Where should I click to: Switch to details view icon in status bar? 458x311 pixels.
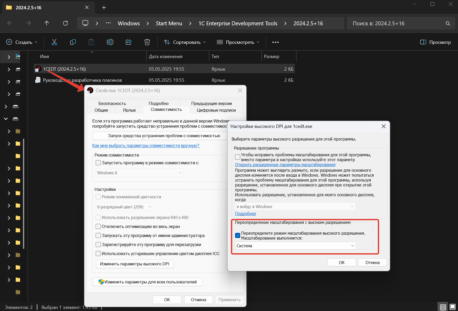[x=443, y=307]
